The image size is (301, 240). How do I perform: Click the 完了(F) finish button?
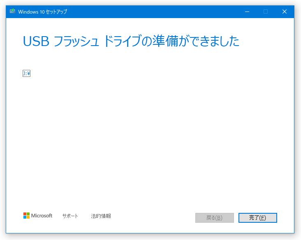[x=257, y=218]
